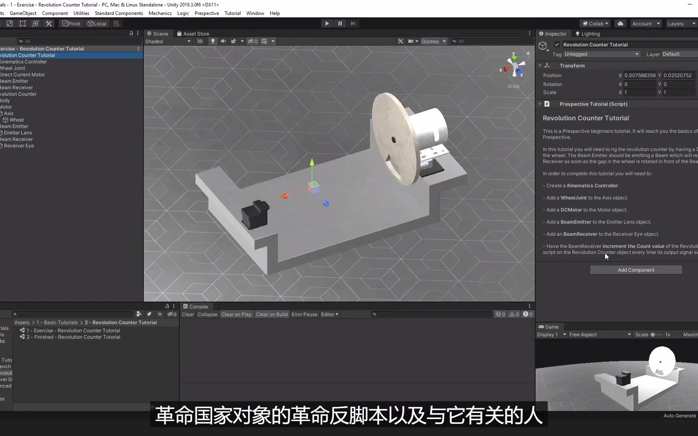Click the Add Component button
This screenshot has width=698, height=436.
point(635,270)
